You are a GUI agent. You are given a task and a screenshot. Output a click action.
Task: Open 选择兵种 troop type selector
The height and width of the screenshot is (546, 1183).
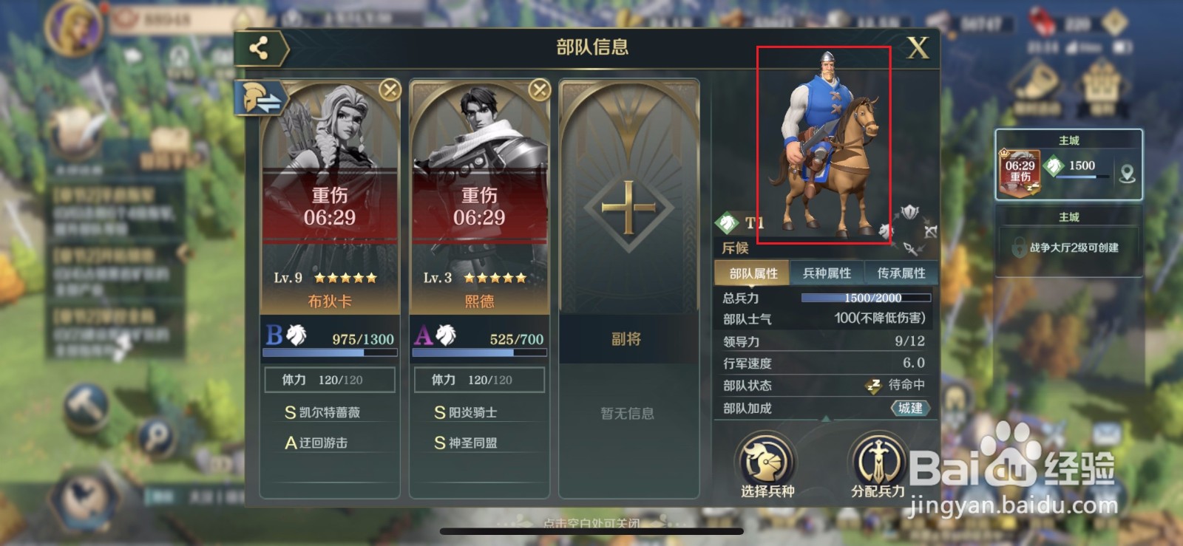(767, 465)
